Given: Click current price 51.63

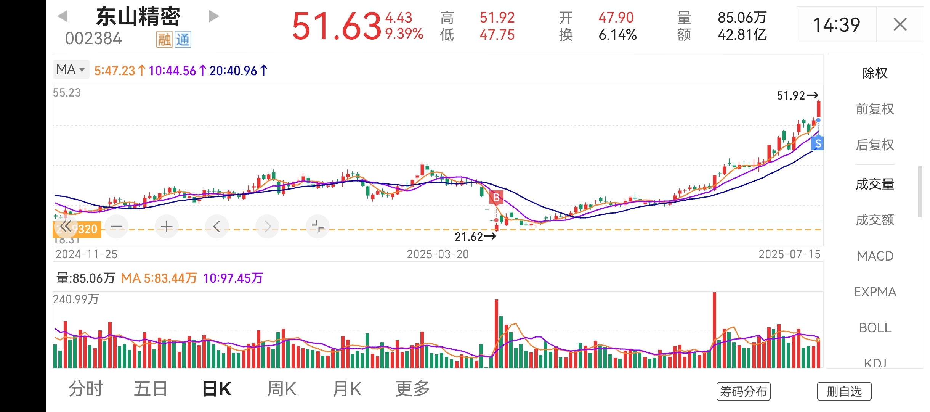Looking at the screenshot, I should [x=337, y=26].
